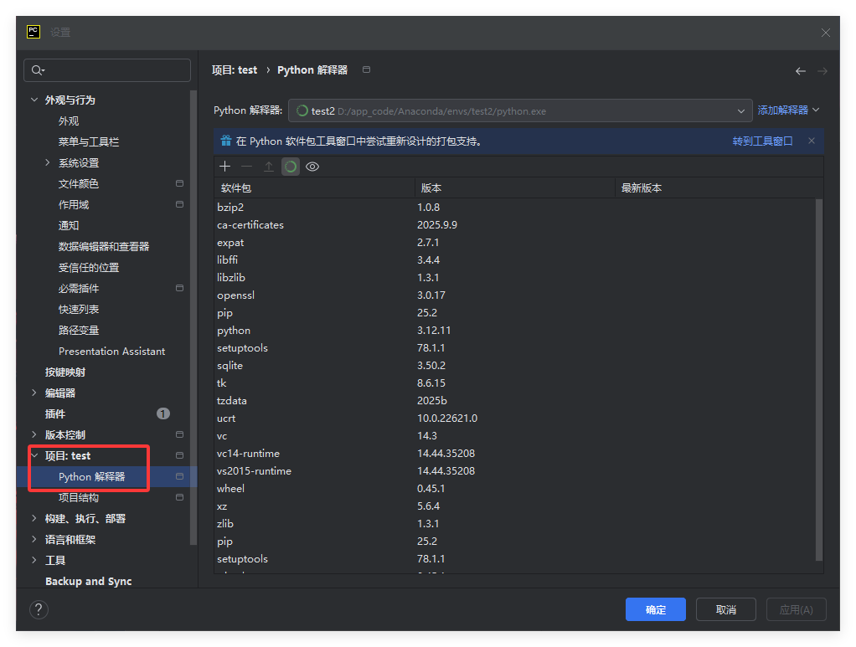Image resolution: width=856 pixels, height=647 pixels.
Task: Click the 转到工具窗口 link
Action: point(763,141)
